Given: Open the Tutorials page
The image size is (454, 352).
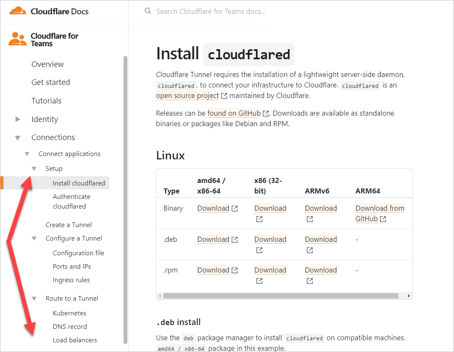Looking at the screenshot, I should point(46,101).
